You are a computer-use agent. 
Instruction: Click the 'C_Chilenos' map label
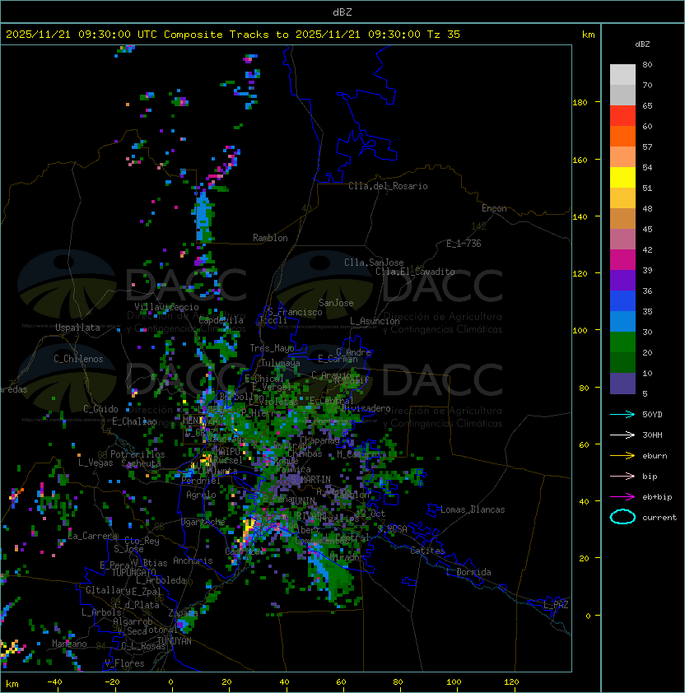click(x=78, y=359)
